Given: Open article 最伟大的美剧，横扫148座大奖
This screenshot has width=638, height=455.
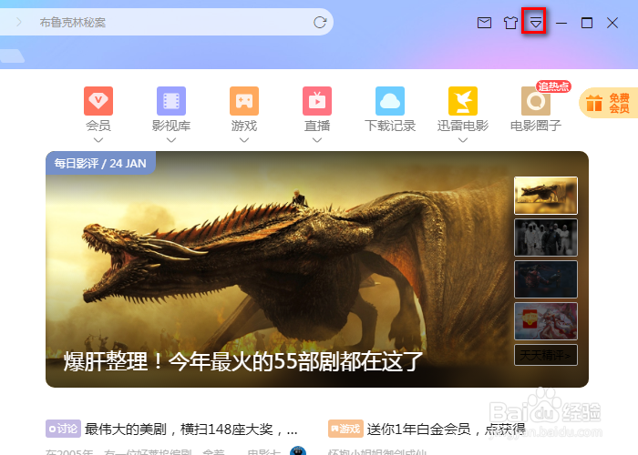Looking at the screenshot, I should click(191, 430).
